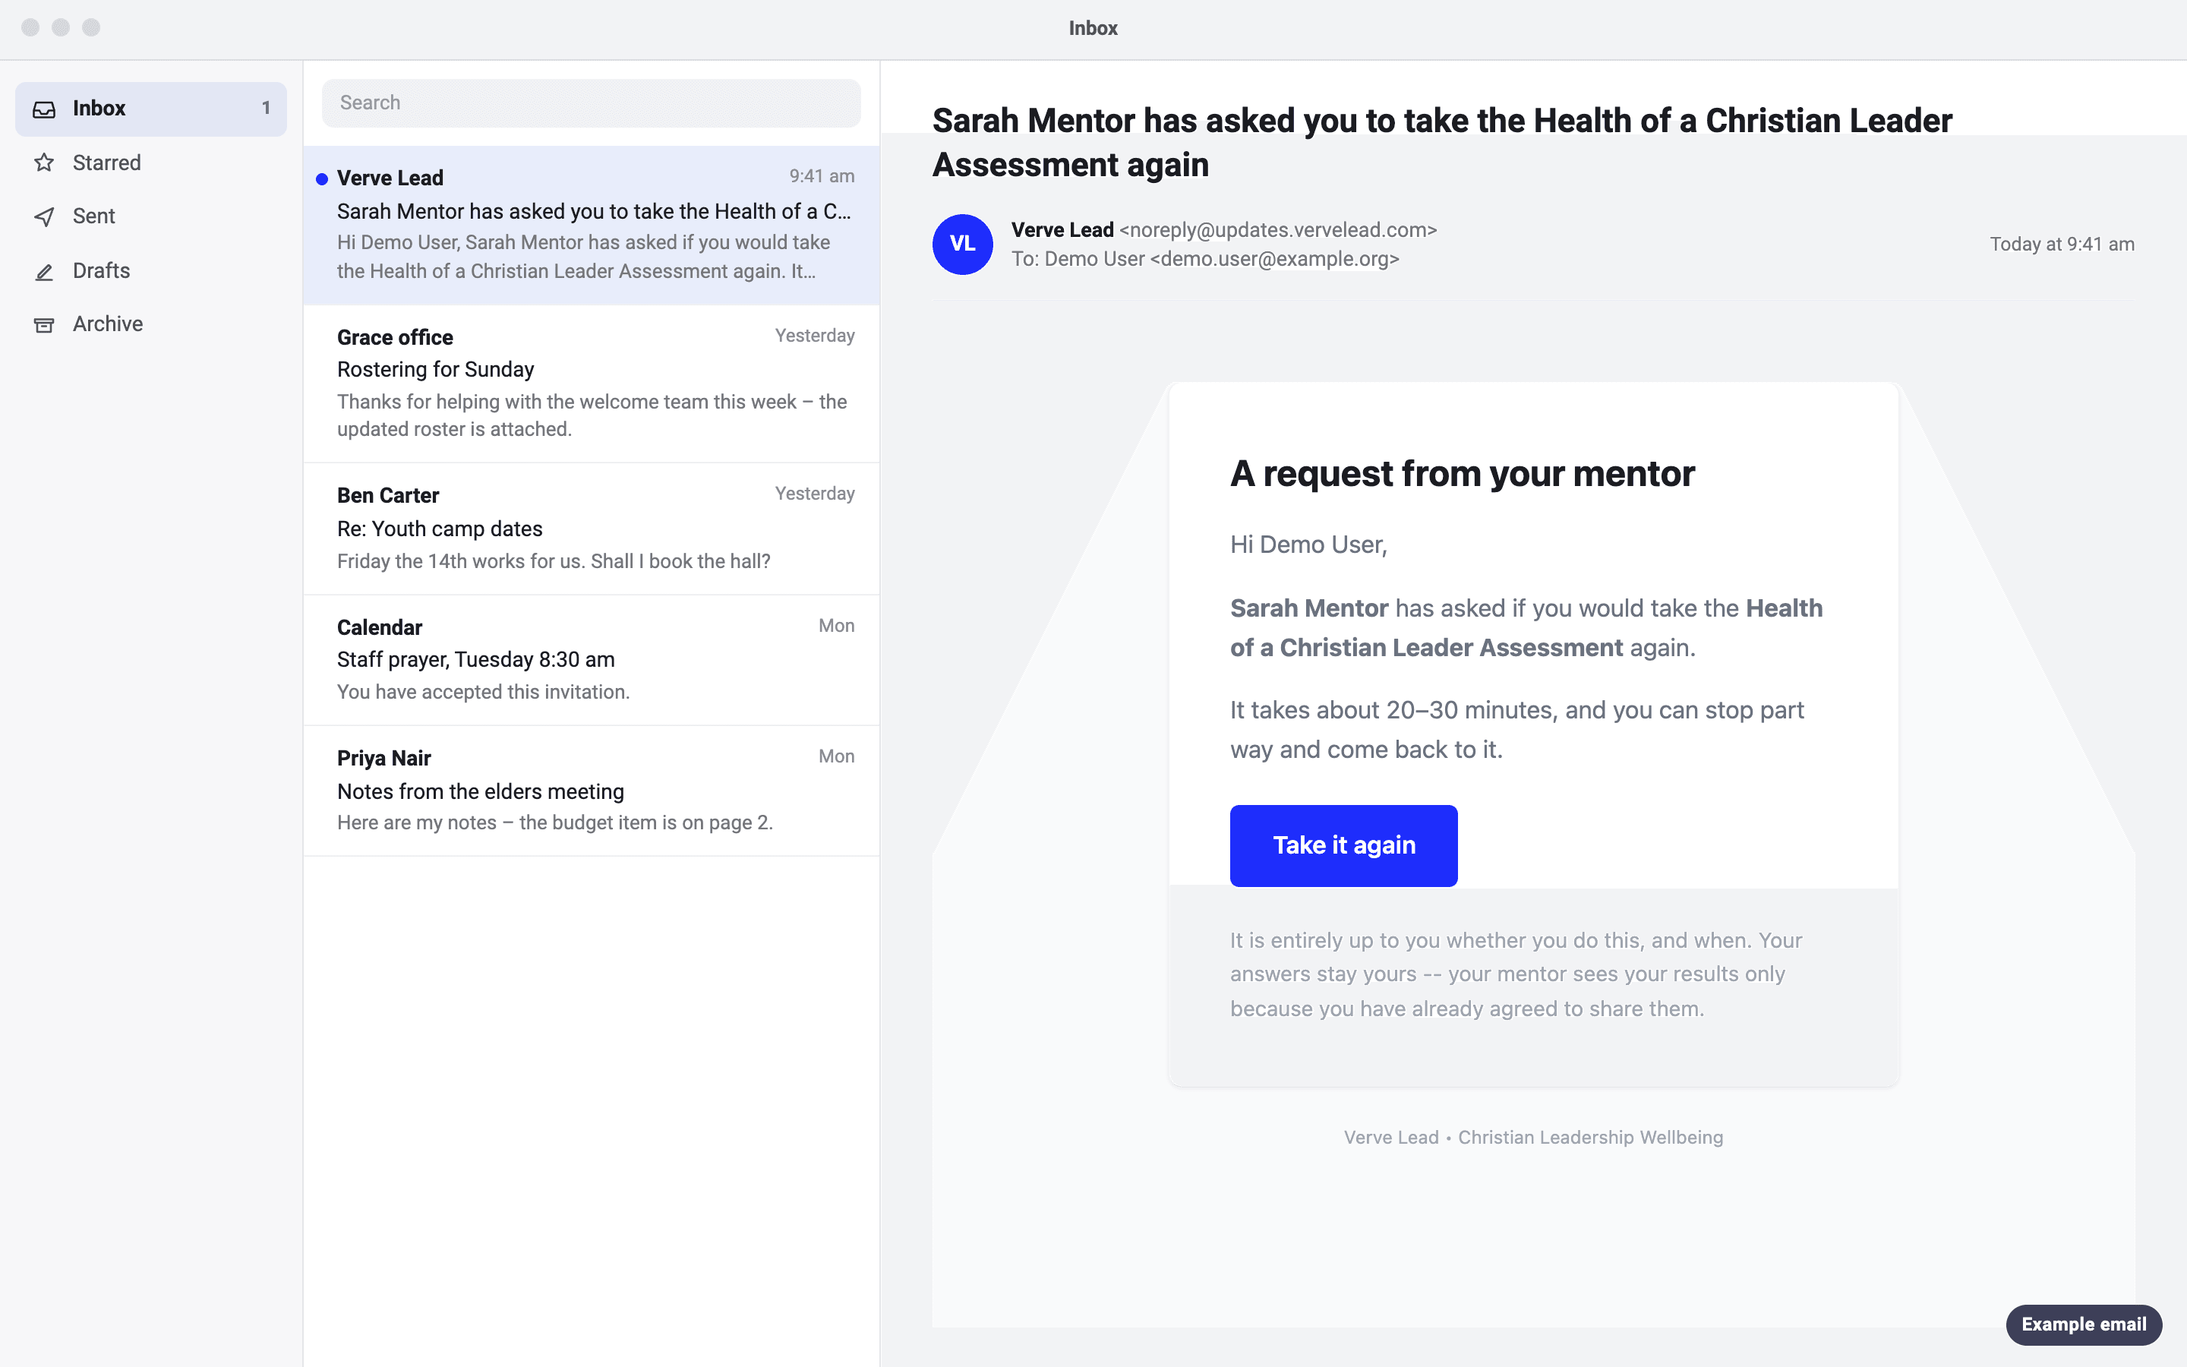Open Ben Carter Youth camp dates email

point(591,529)
